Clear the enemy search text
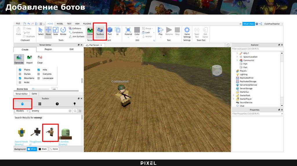 point(70,111)
